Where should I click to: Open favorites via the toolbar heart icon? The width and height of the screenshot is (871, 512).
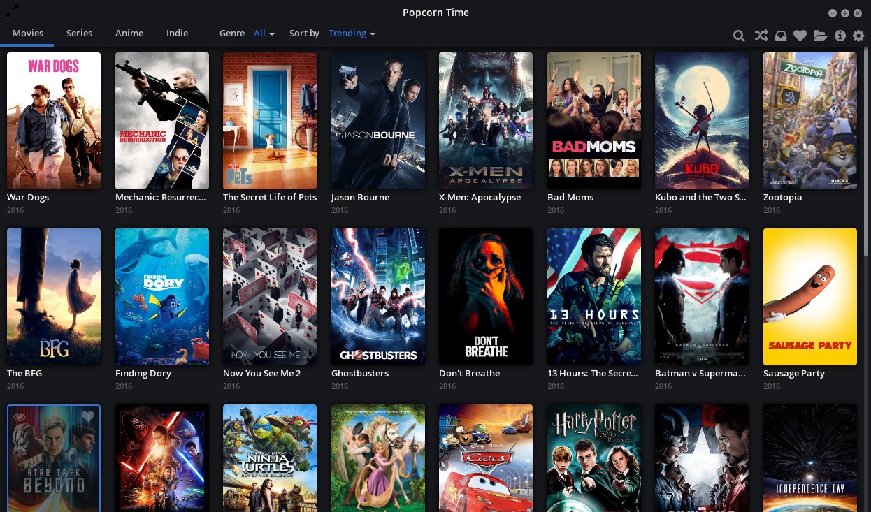[x=800, y=36]
